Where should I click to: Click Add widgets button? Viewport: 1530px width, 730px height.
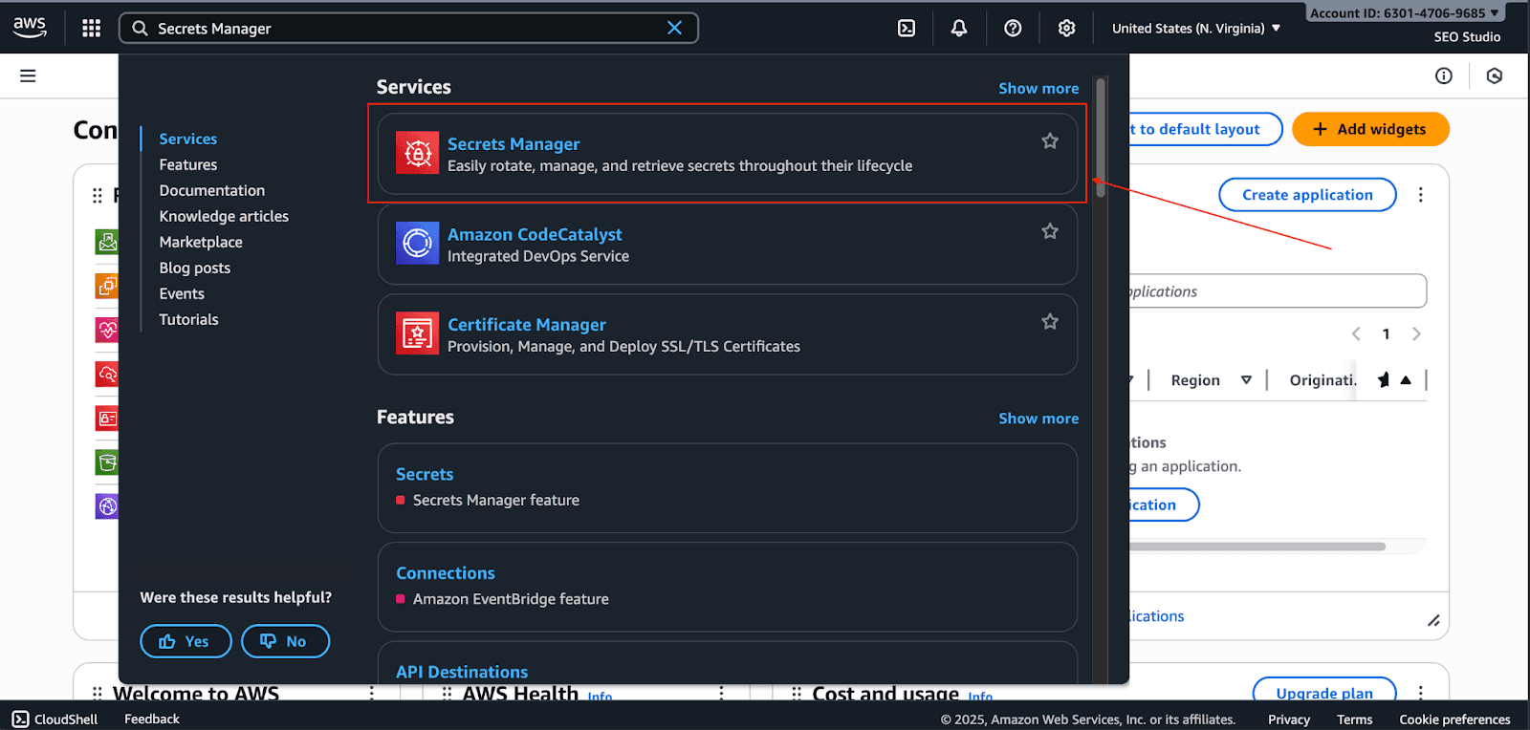pos(1370,129)
